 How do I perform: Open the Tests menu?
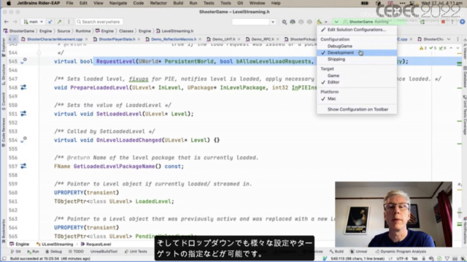tap(209, 3)
